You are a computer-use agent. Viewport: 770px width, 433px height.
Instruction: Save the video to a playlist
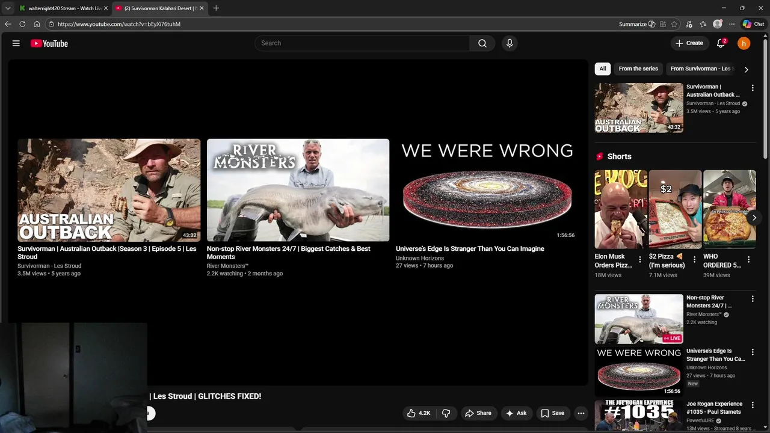[552, 413]
